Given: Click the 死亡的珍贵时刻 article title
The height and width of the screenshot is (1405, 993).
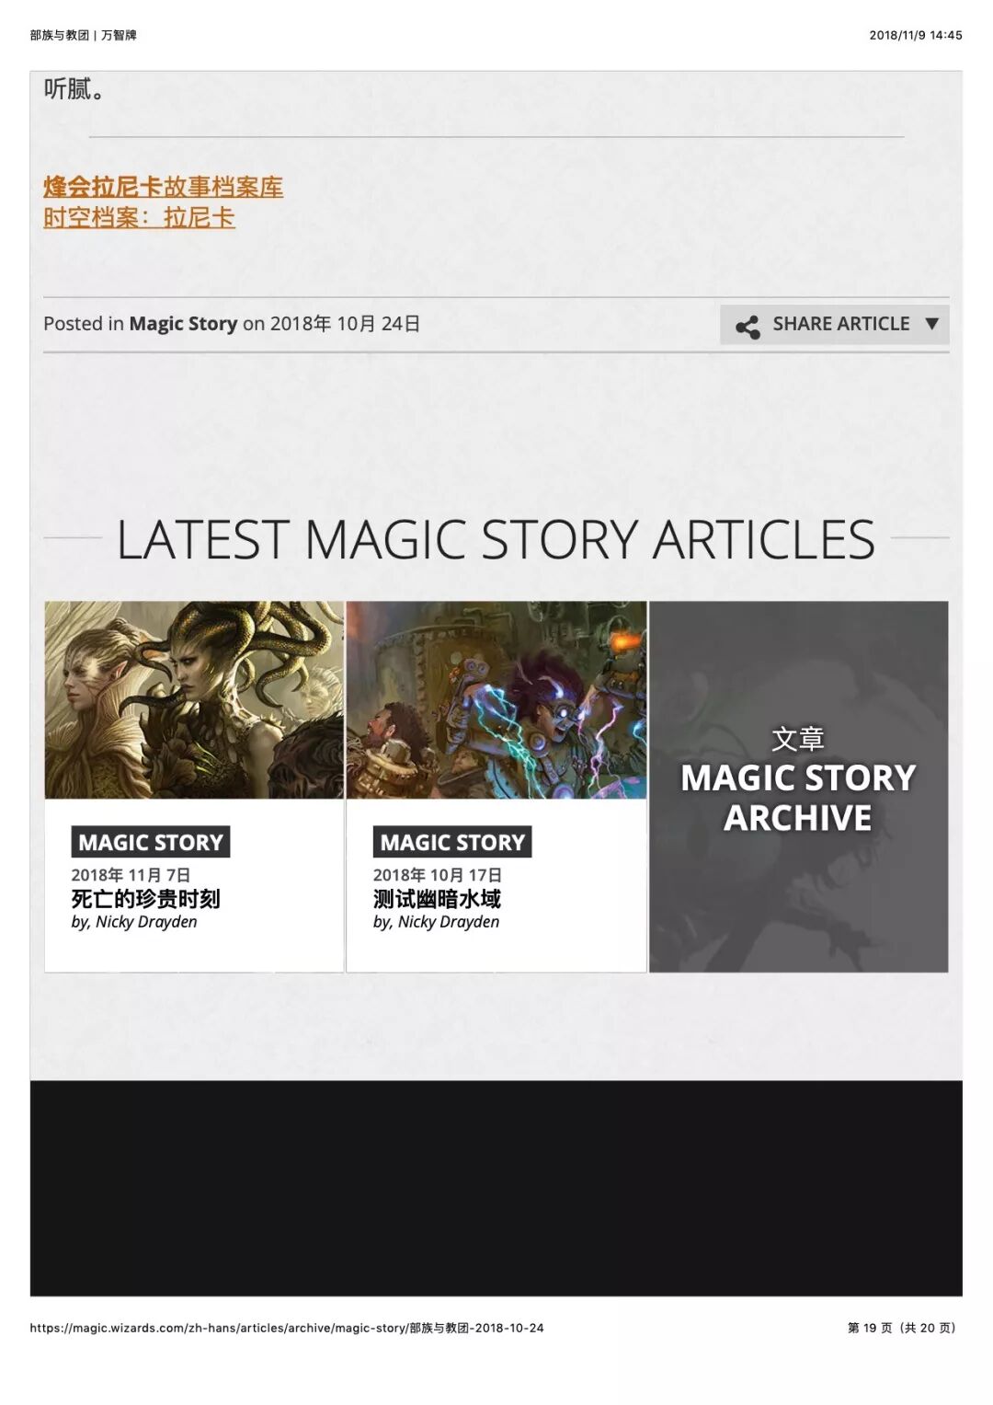Looking at the screenshot, I should [145, 899].
